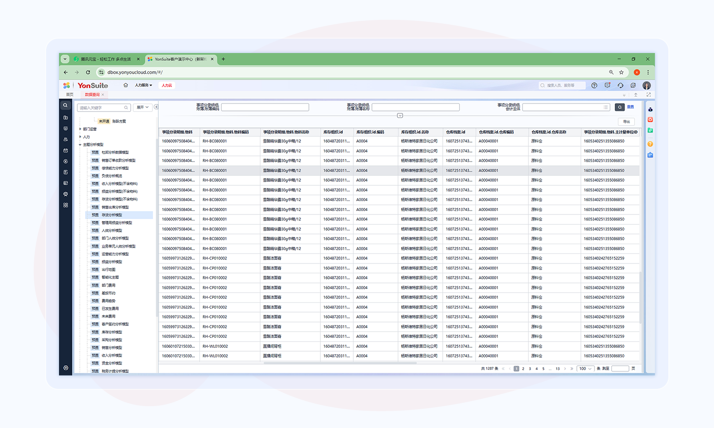Click the dark search button beside 重置
Image resolution: width=714 pixels, height=428 pixels.
pos(619,107)
